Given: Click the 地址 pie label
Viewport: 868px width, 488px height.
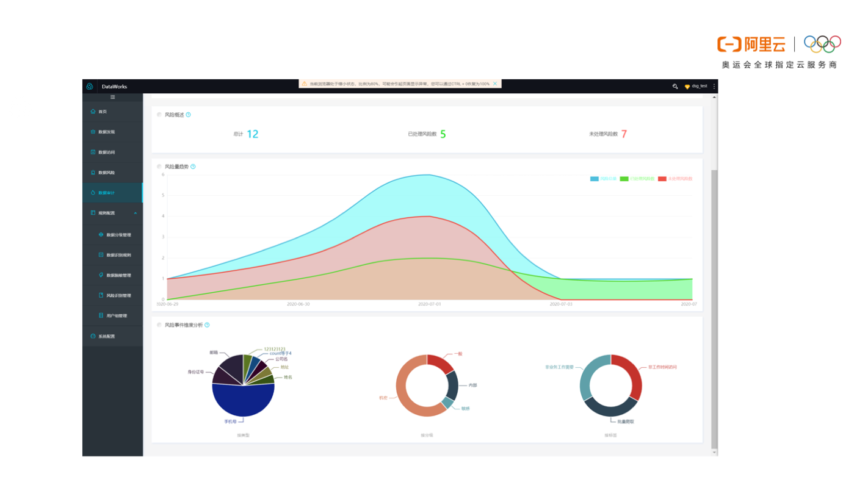Looking at the screenshot, I should coord(284,367).
